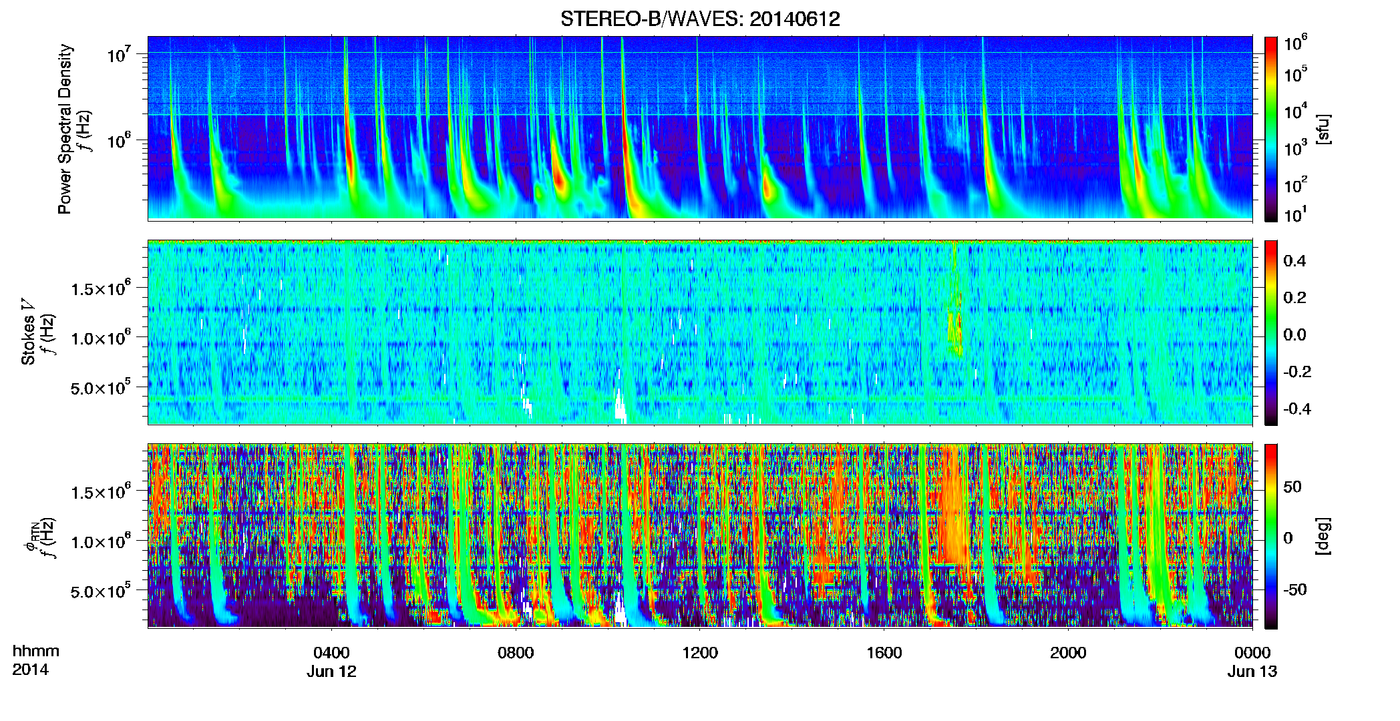
Task: Click the Stokes V axis label
Action: pyautogui.click(x=28, y=332)
